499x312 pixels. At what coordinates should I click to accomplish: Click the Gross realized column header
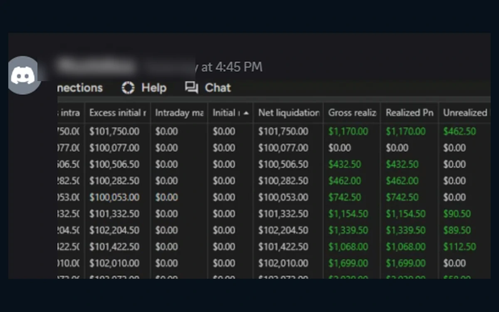click(x=352, y=113)
